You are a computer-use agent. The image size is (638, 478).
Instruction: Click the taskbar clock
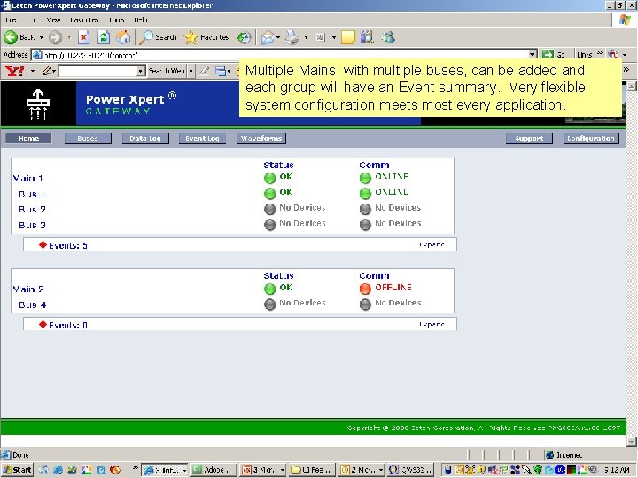click(x=618, y=470)
